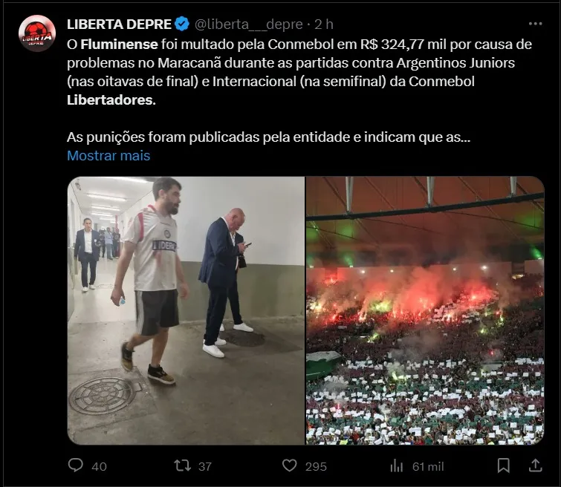Click the 295 likes count
Viewport: 561px width, 487px height.
316,467
